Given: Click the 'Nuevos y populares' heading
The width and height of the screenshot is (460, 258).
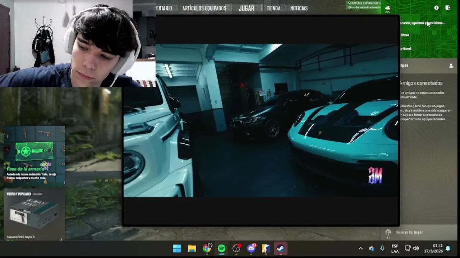Looking at the screenshot, I should [19, 194].
